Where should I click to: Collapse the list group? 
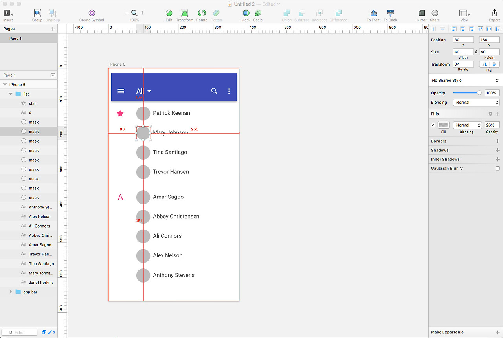[11, 94]
